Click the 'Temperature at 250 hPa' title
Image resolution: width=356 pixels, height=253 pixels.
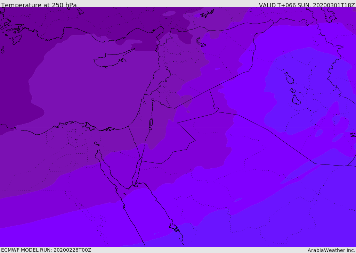39,5
